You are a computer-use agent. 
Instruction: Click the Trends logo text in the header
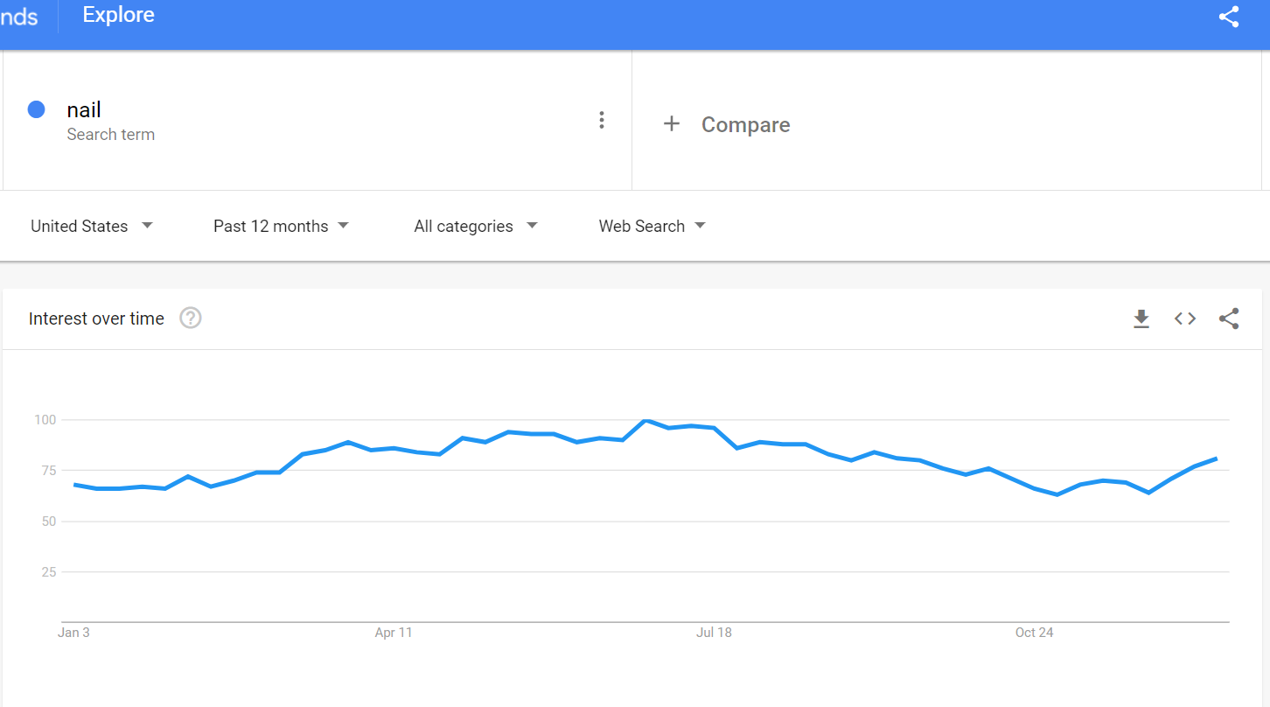pyautogui.click(x=19, y=17)
